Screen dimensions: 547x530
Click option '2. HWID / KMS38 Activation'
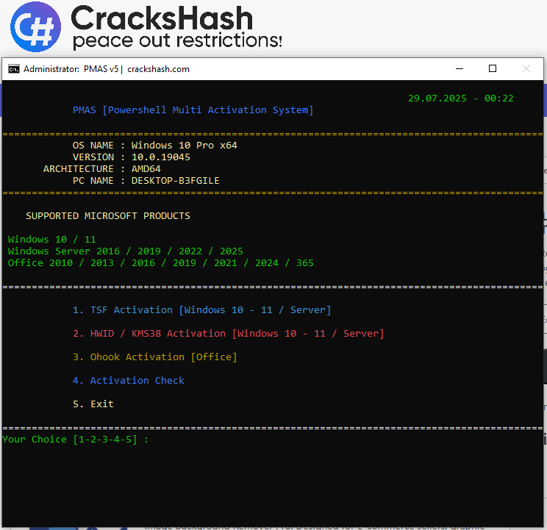pyautogui.click(x=228, y=334)
